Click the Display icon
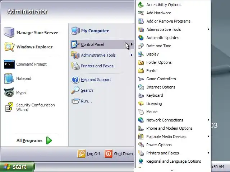This screenshot has height=172, width=230. (141, 54)
